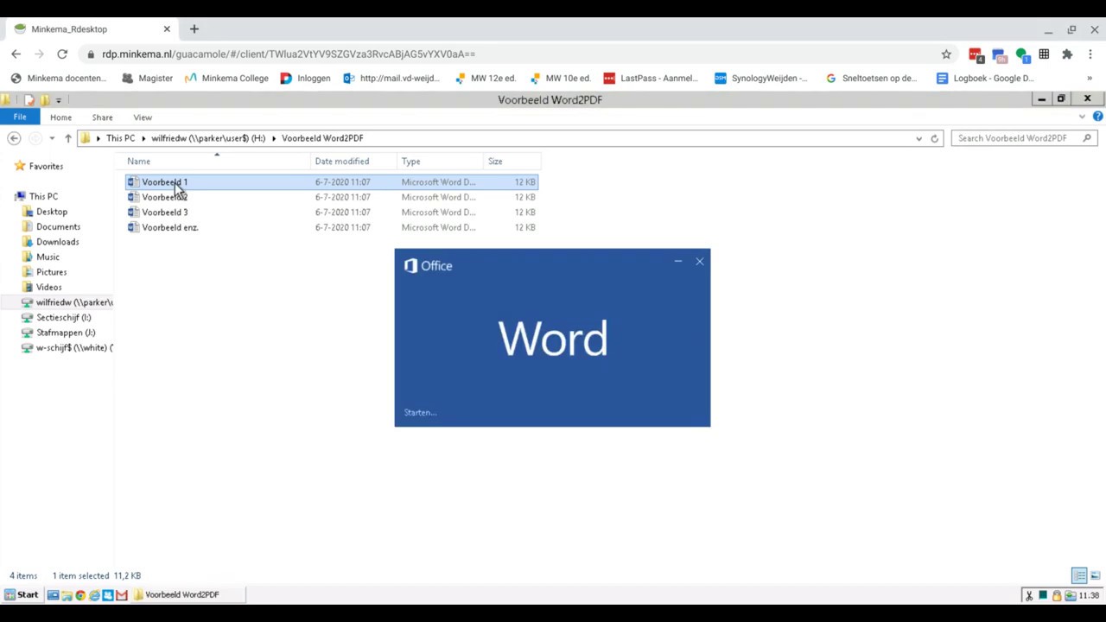Click Voorbeeld Word2PDF taskbar button
Screen dimensions: 1106x622
[x=187, y=594]
